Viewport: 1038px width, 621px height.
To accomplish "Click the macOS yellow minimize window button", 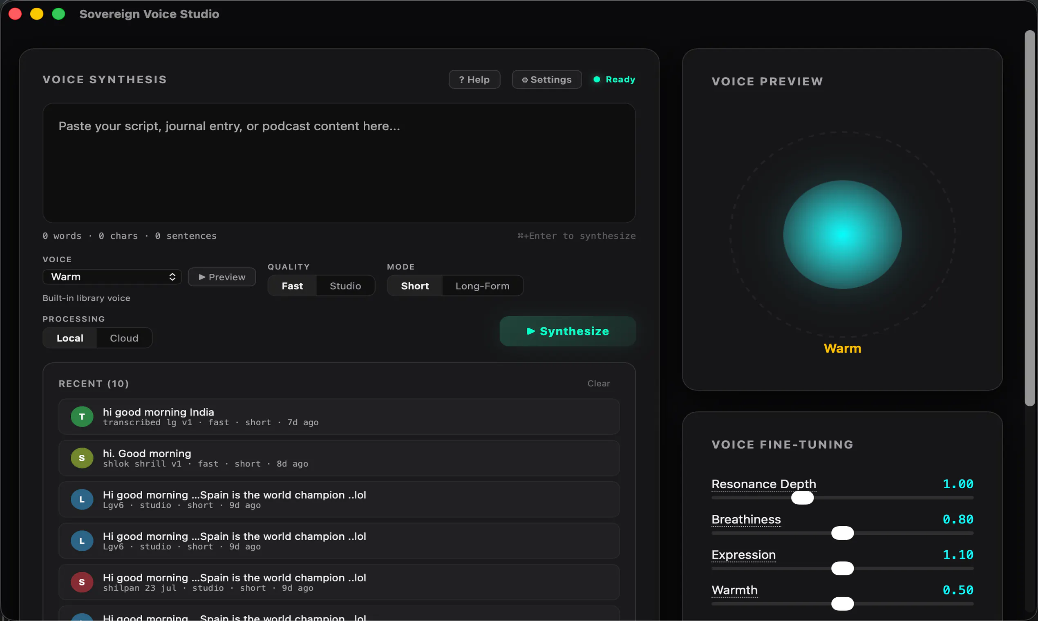I will [37, 14].
